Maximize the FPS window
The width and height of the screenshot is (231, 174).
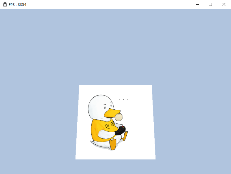[x=210, y=5]
